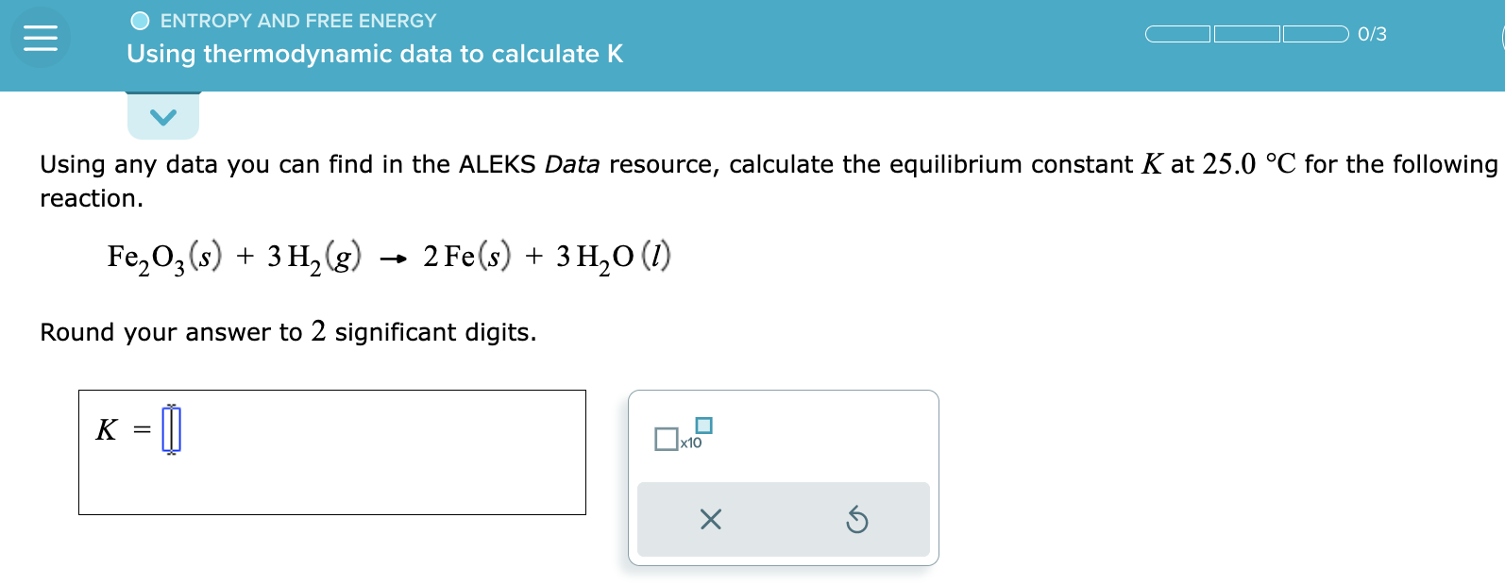Viewport: 1505px width, 585px height.
Task: Select the base box of the x10 template
Action: (x=666, y=439)
